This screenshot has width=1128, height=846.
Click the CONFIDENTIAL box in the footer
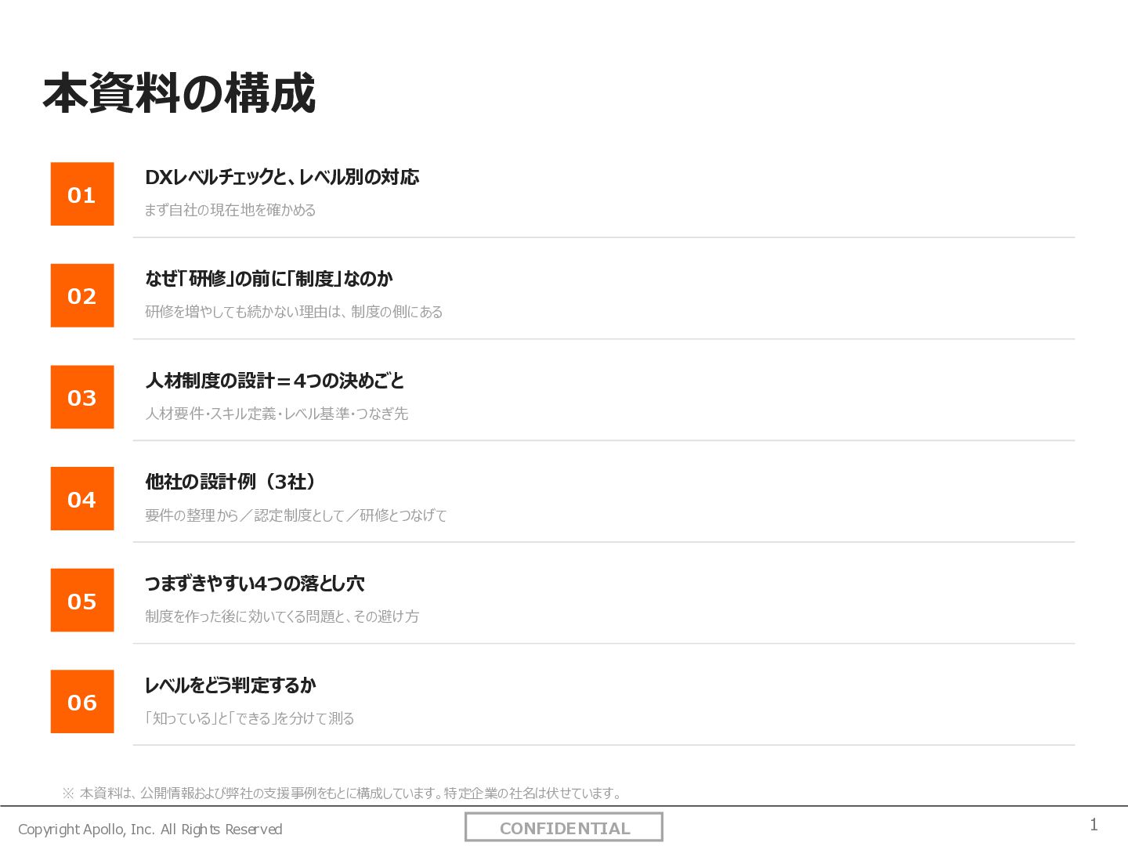pyautogui.click(x=564, y=828)
